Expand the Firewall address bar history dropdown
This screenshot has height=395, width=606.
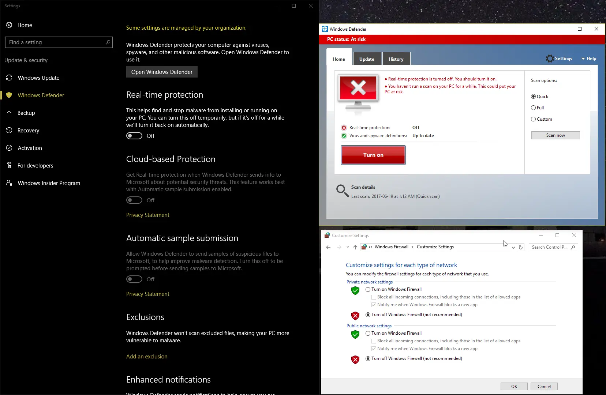[x=513, y=247]
